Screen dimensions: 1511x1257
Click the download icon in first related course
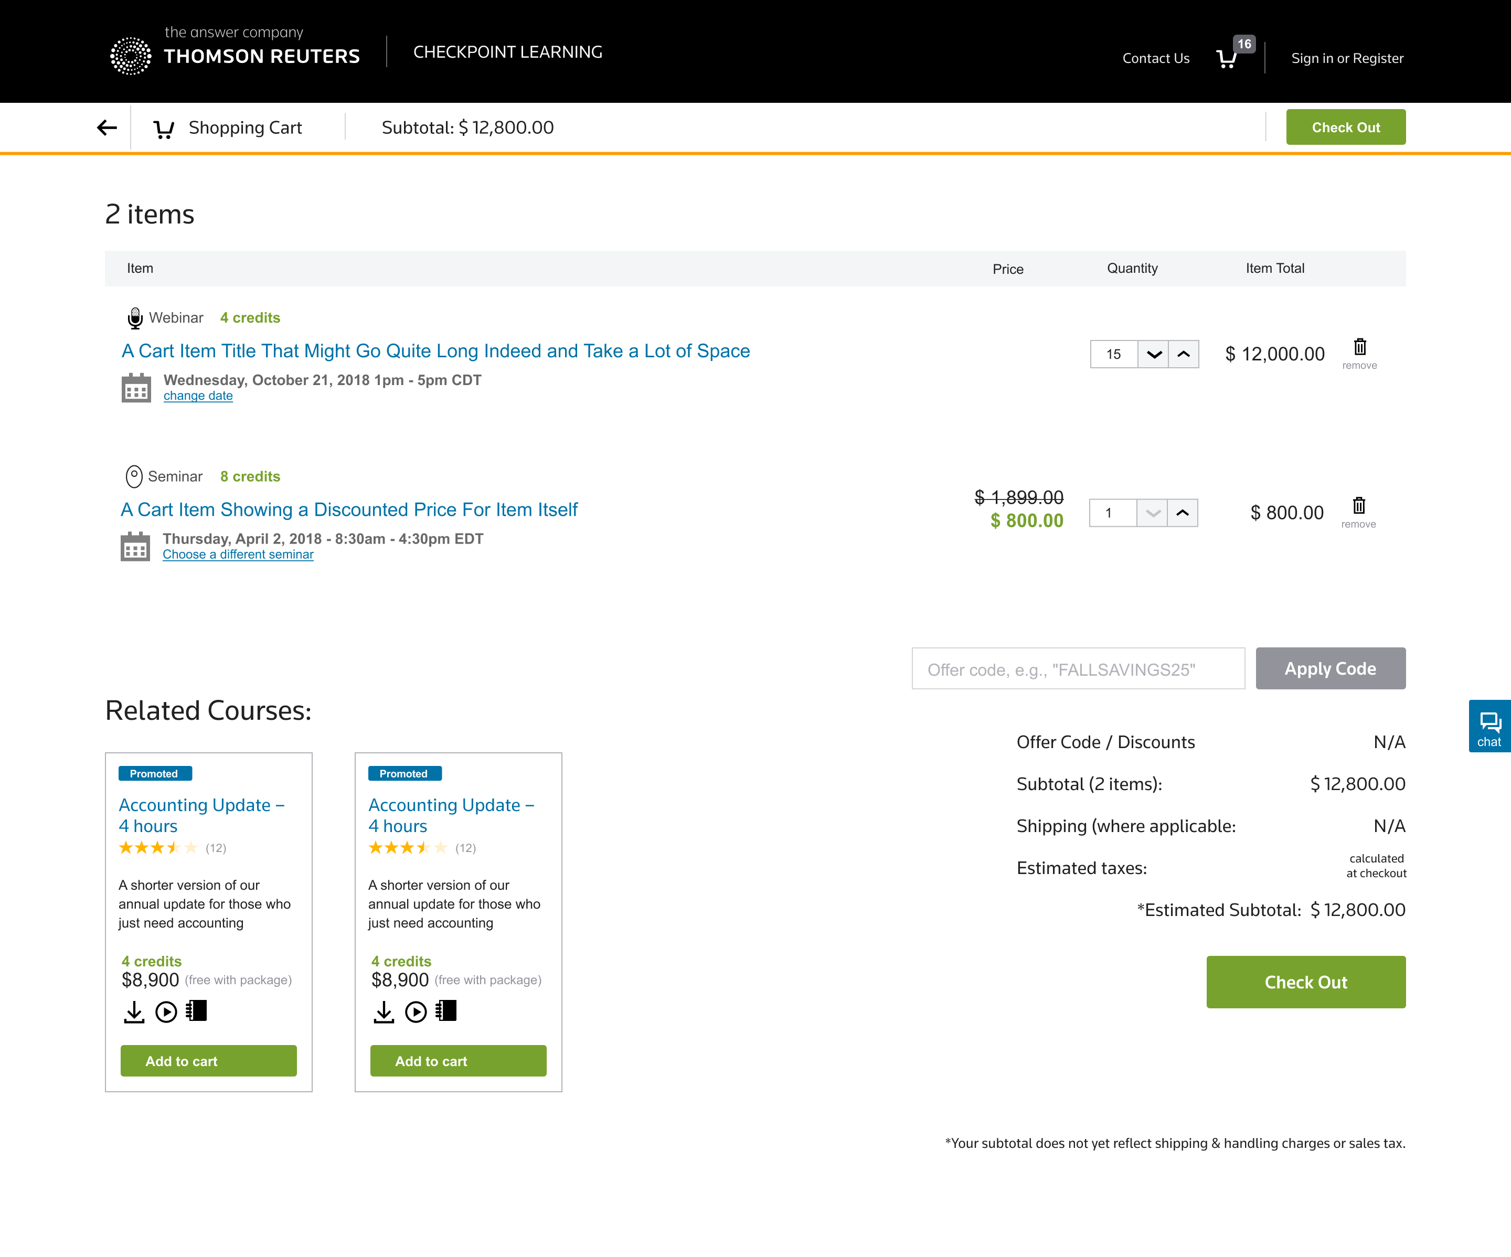click(134, 1013)
